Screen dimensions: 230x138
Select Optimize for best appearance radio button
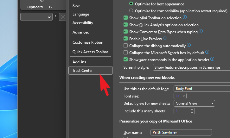(x=131, y=3)
